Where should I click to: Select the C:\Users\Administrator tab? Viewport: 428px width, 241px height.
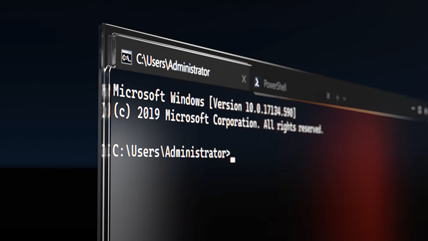click(x=181, y=65)
